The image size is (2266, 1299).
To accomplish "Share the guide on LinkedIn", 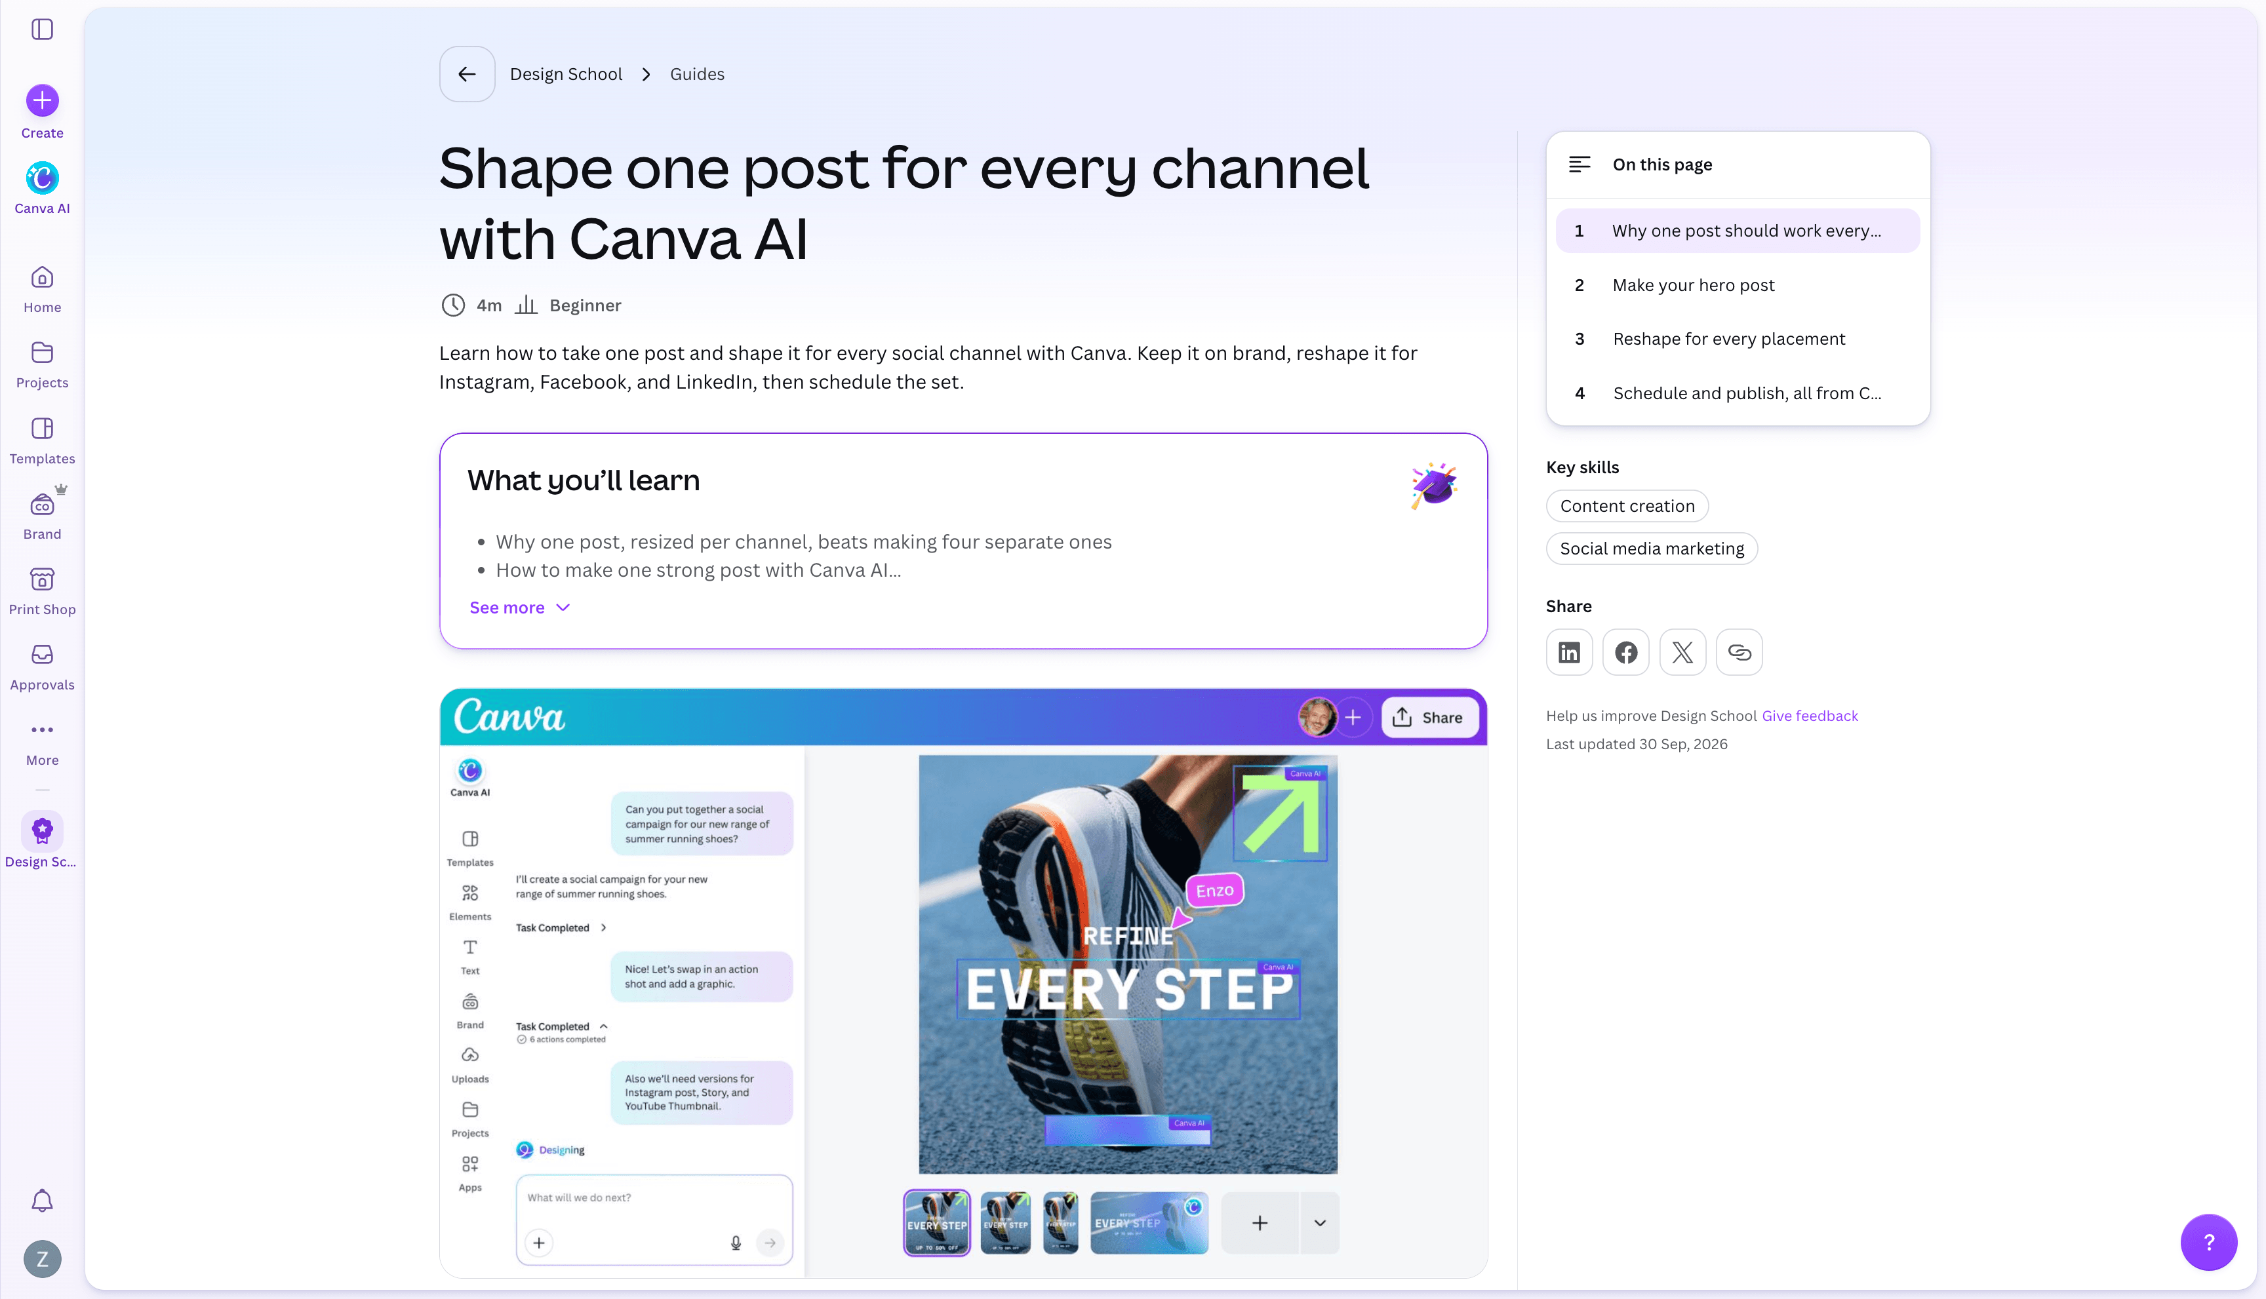I will (1569, 652).
